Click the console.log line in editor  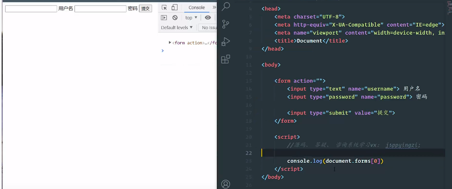pyautogui.click(x=336, y=161)
